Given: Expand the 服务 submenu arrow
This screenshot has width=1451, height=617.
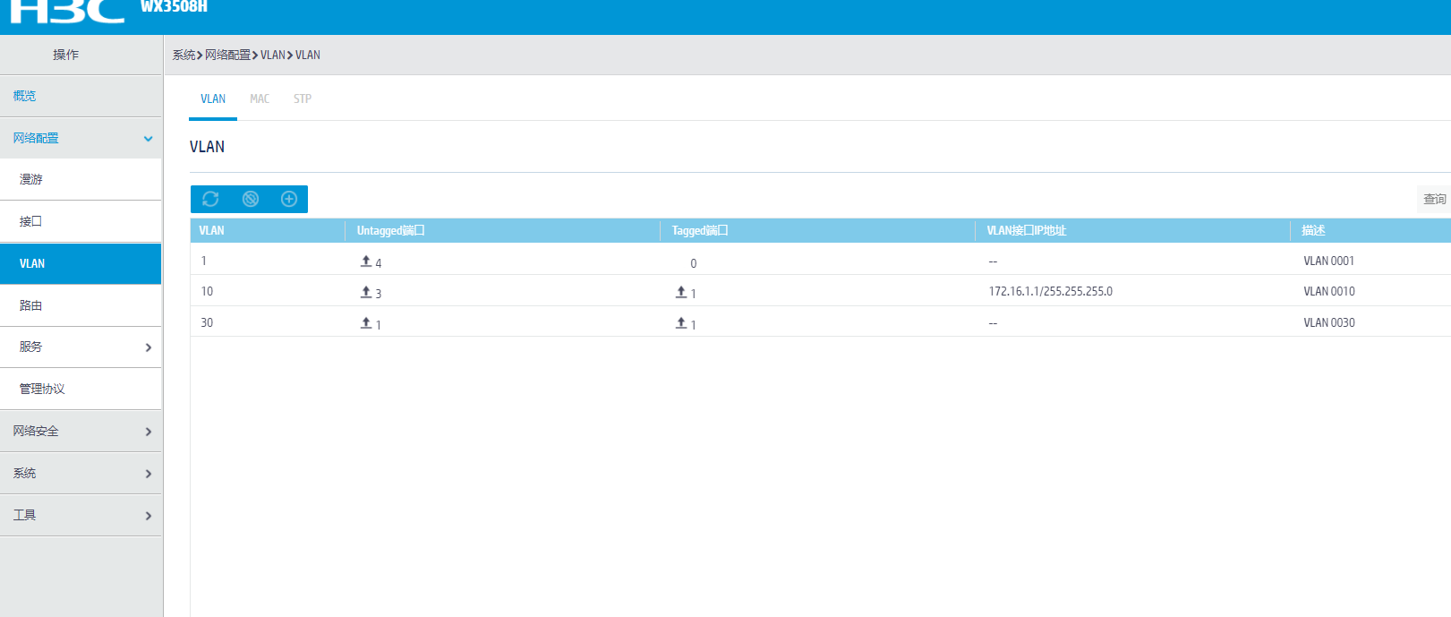Looking at the screenshot, I should pyautogui.click(x=149, y=347).
